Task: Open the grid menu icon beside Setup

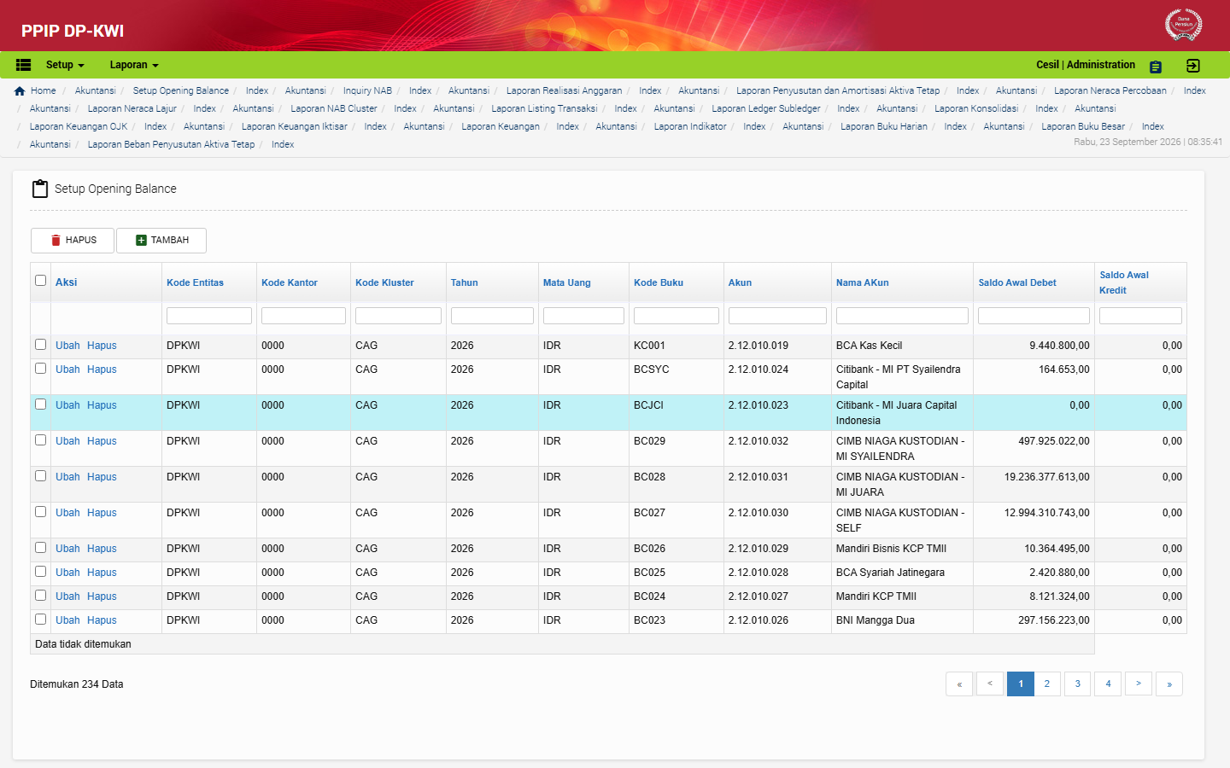Action: (24, 65)
